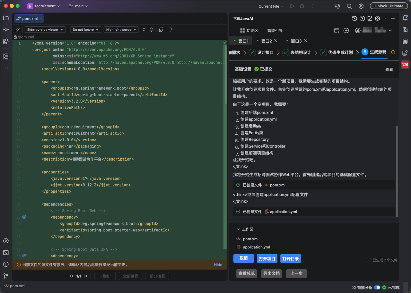Viewport: 411px width, 293px height.
Task: Show more tool windows via the three-dot sidebar icon
Action: (6, 68)
